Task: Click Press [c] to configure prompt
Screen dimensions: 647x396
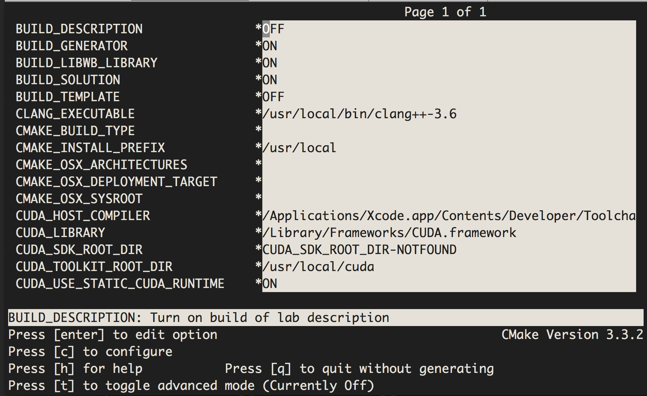Action: tap(90, 352)
